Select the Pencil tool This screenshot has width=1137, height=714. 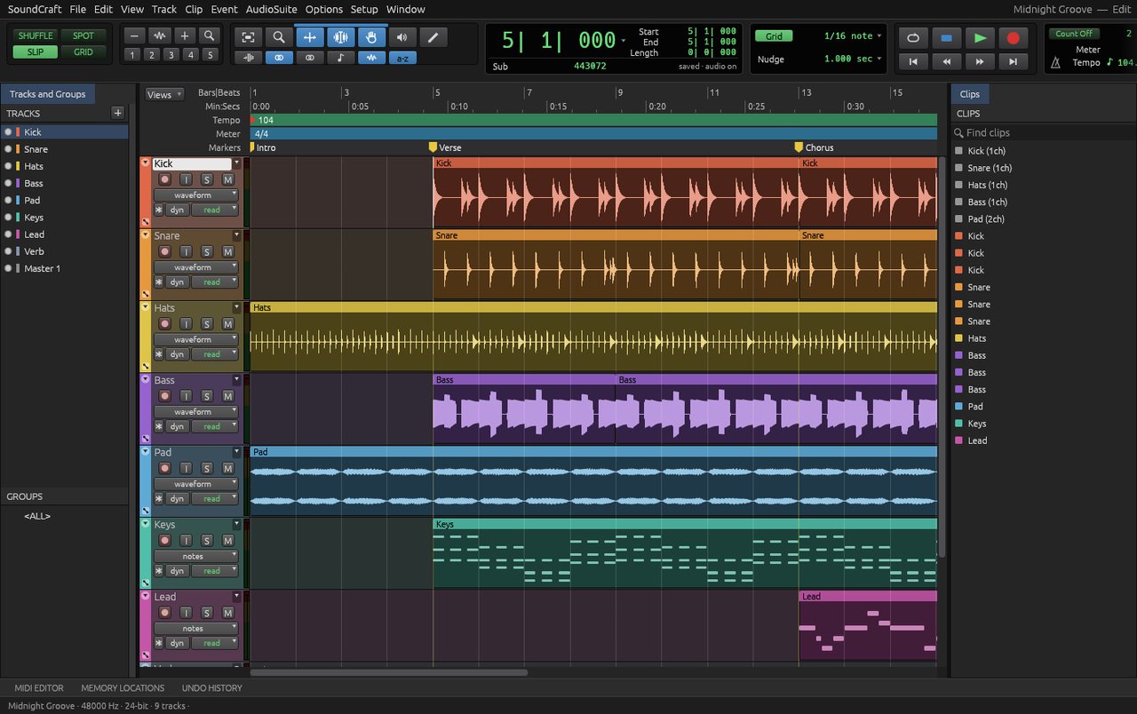pyautogui.click(x=433, y=37)
